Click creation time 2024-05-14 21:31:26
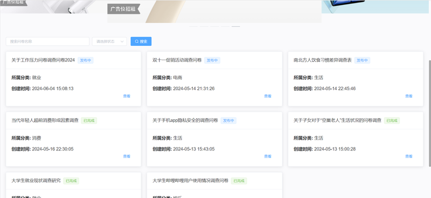The width and height of the screenshot is (431, 198). coord(194,88)
